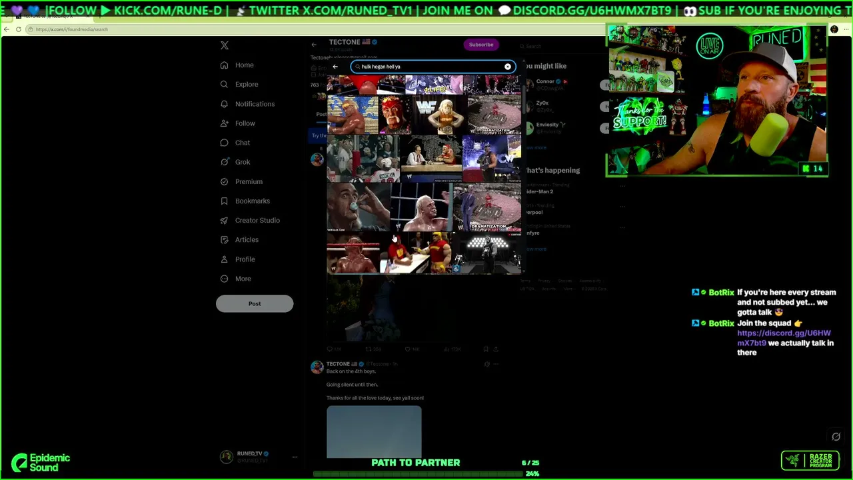Viewport: 853px width, 480px height.
Task: Select the close-up GIF of man taking a pill
Action: point(359,207)
